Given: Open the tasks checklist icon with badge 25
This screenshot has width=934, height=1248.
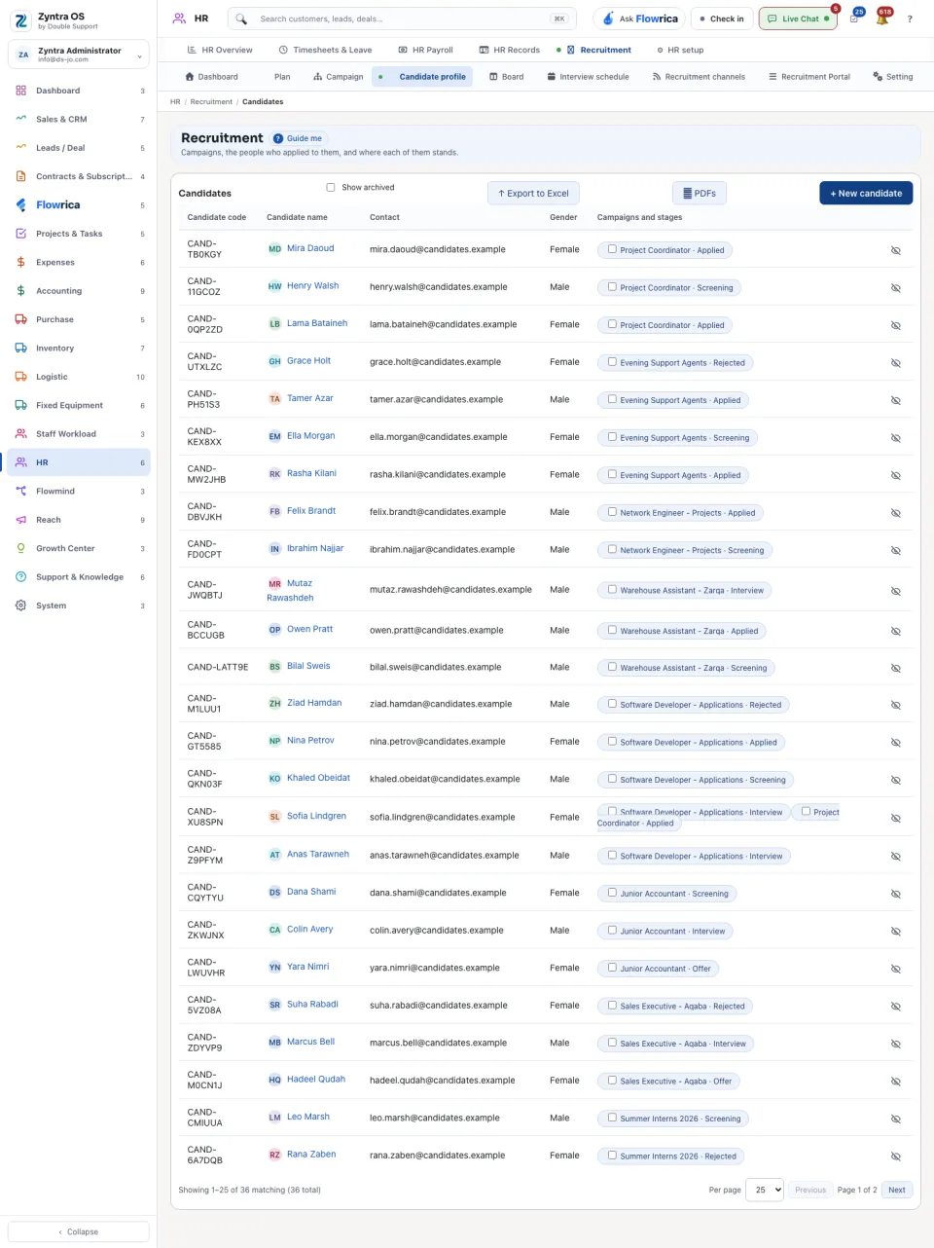Looking at the screenshot, I should point(854,18).
